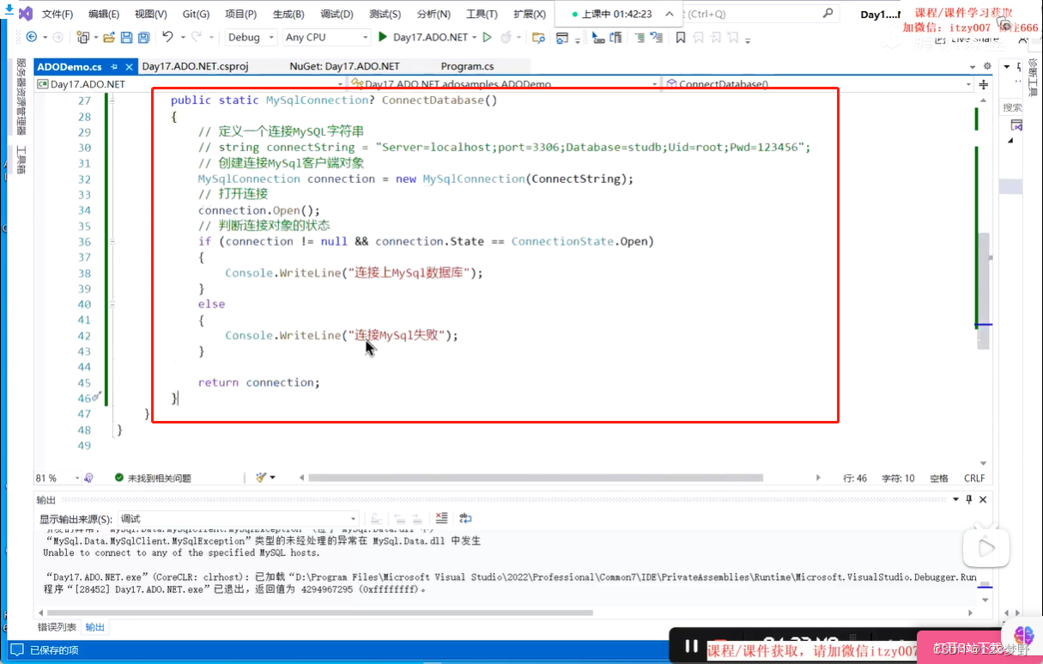This screenshot has width=1043, height=664.
Task: Open the 工具(T) menu
Action: 482,14
